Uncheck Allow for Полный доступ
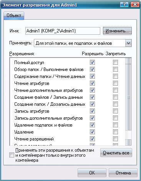141x181 pixels. (92, 63)
